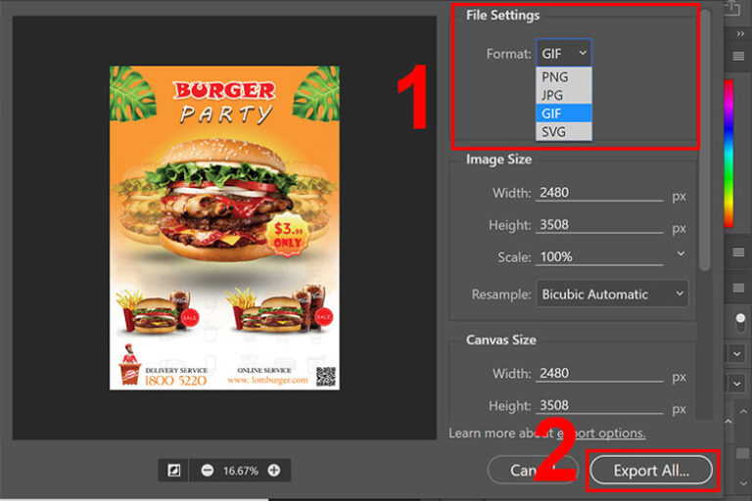
Task: Click the Canvas Size Width field
Action: tap(599, 374)
